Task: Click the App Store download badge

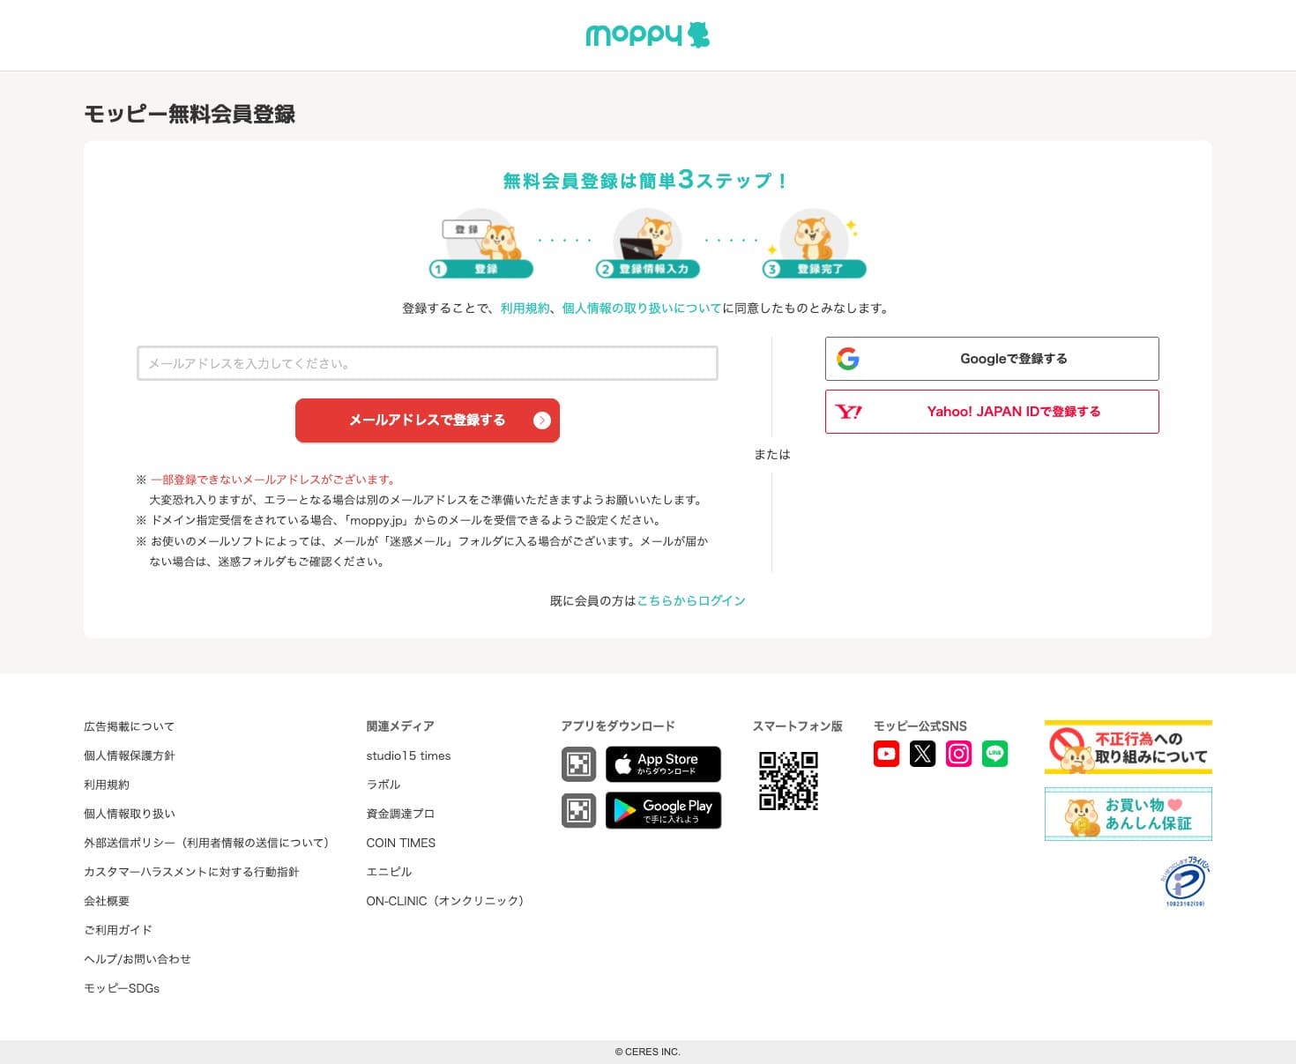Action: click(663, 764)
